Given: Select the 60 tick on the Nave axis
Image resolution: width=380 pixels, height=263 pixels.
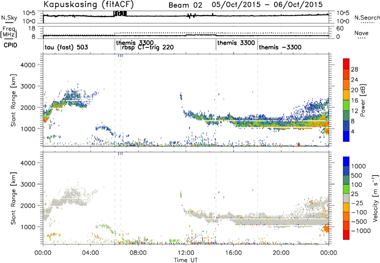Looking at the screenshot, I should 340,28.
